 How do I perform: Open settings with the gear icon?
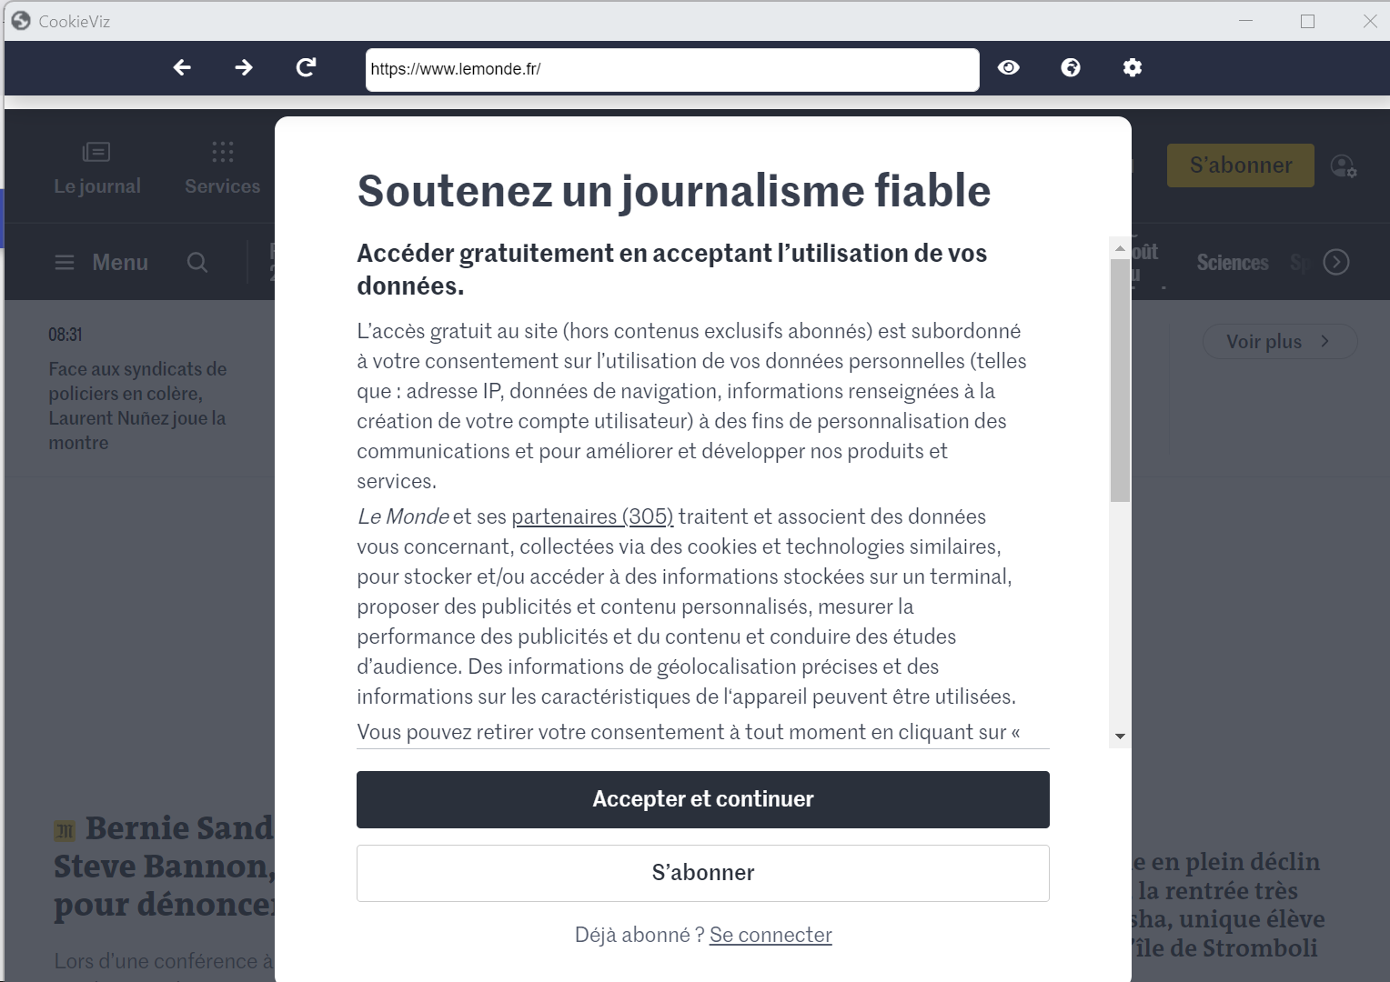[1133, 67]
